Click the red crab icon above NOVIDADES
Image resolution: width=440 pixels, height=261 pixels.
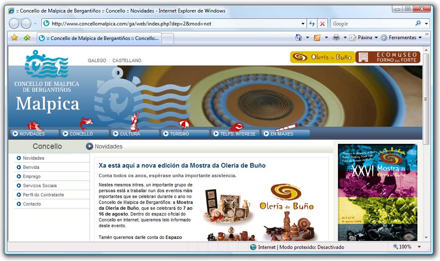coord(35,126)
